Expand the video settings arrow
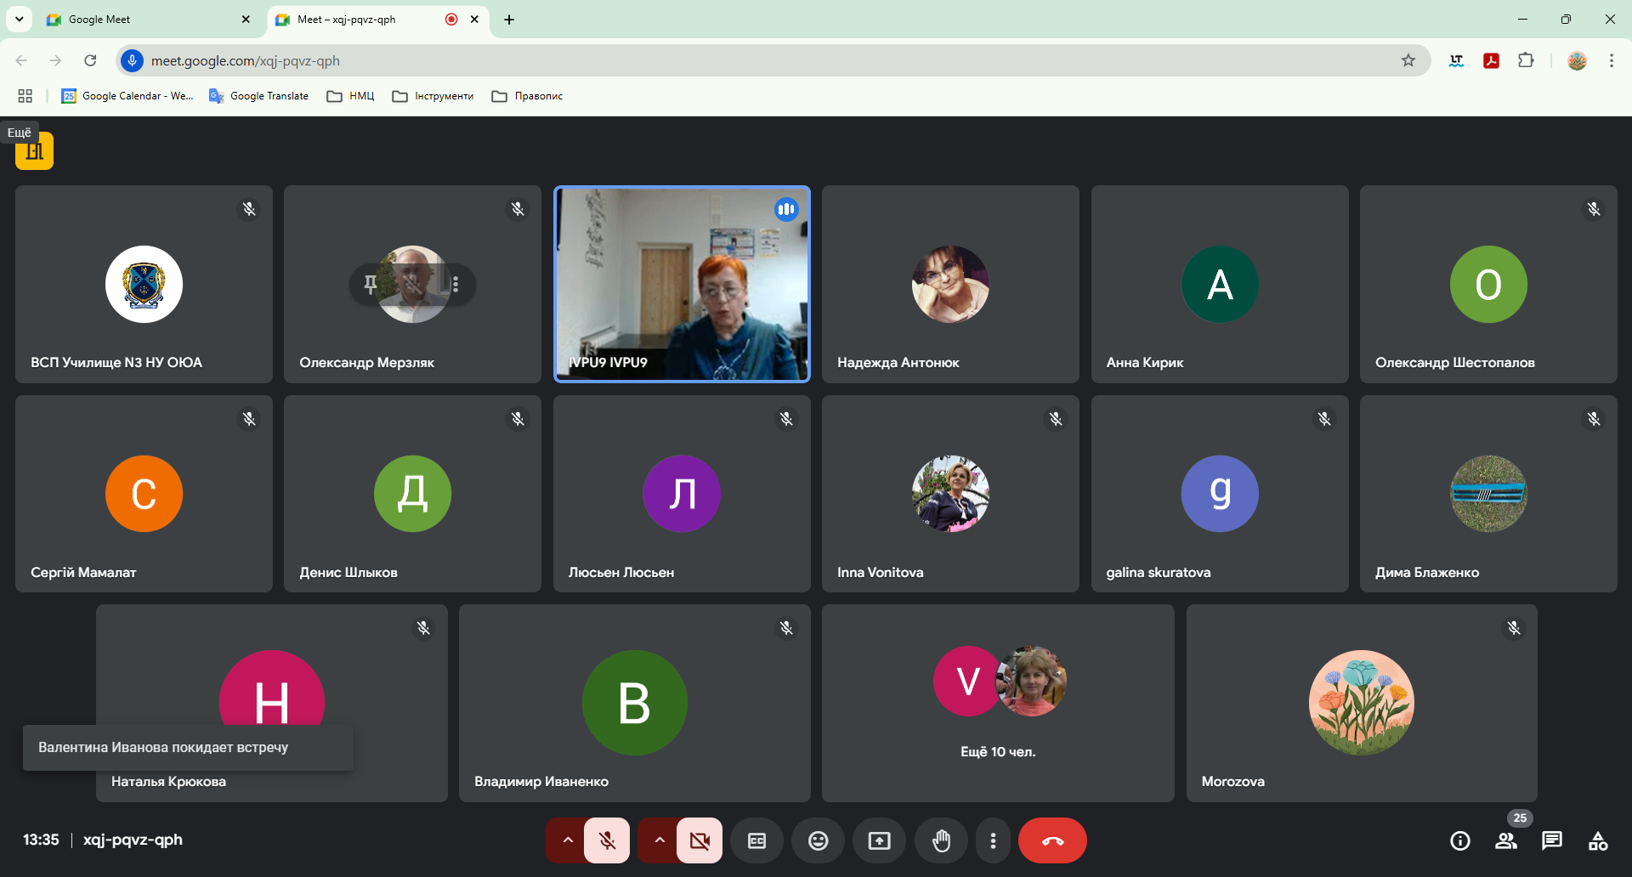The height and width of the screenshot is (877, 1632). [x=660, y=840]
